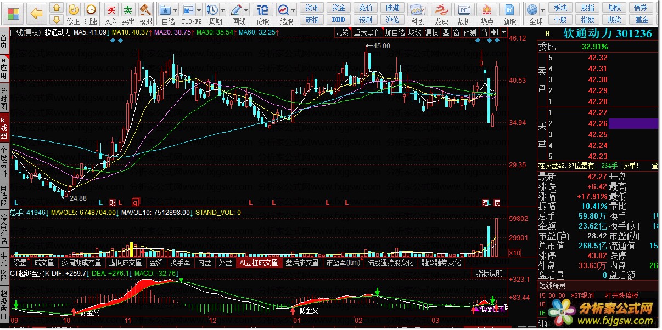662x330 pixels.
Task: Toggle 重大事件 major events markers
Action: 367,32
